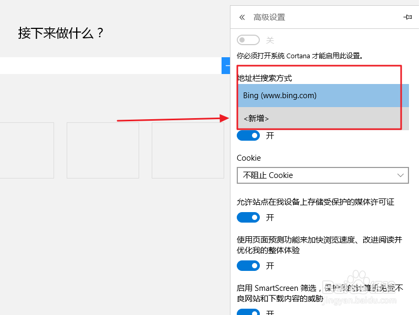Open the rightmost top-site tile
The height and width of the screenshot is (315, 420).
coord(188,150)
